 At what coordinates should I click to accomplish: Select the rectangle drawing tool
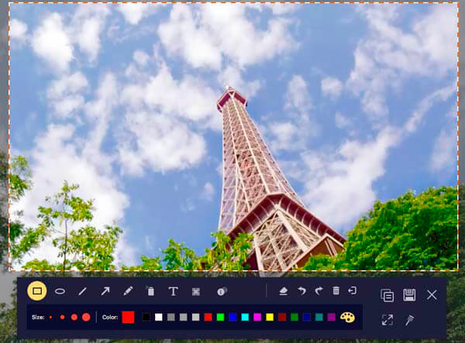36,291
